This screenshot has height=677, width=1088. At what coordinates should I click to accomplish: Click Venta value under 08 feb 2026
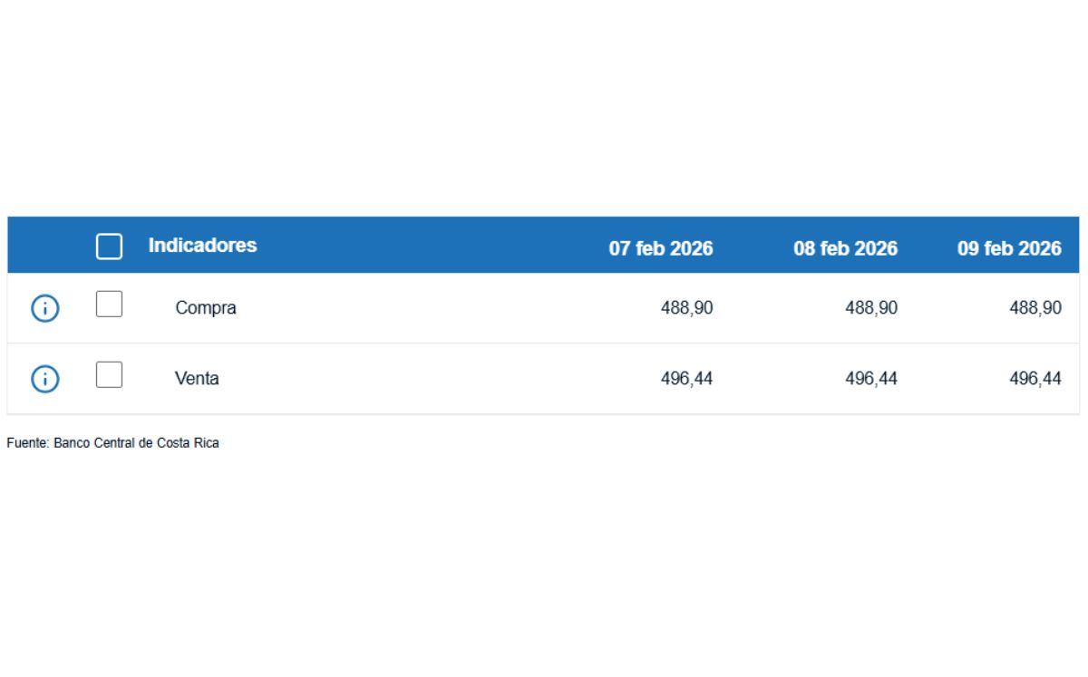[x=871, y=379]
